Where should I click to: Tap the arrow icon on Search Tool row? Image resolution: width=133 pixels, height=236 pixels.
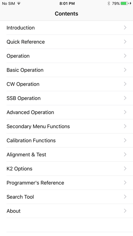pos(125,197)
